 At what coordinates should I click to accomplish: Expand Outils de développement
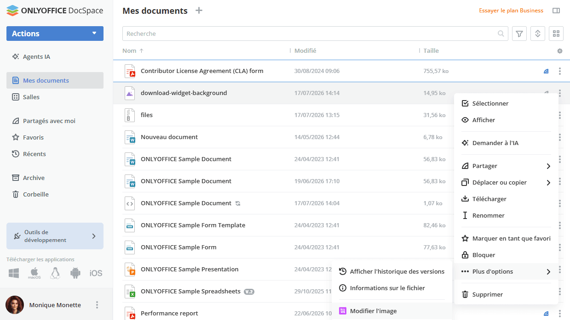click(x=55, y=236)
